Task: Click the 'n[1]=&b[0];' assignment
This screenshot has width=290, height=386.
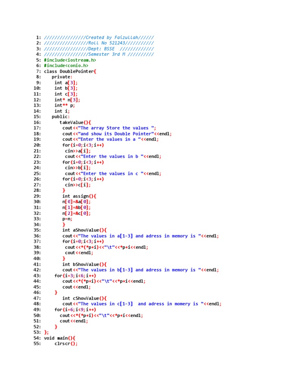Action: (76, 208)
